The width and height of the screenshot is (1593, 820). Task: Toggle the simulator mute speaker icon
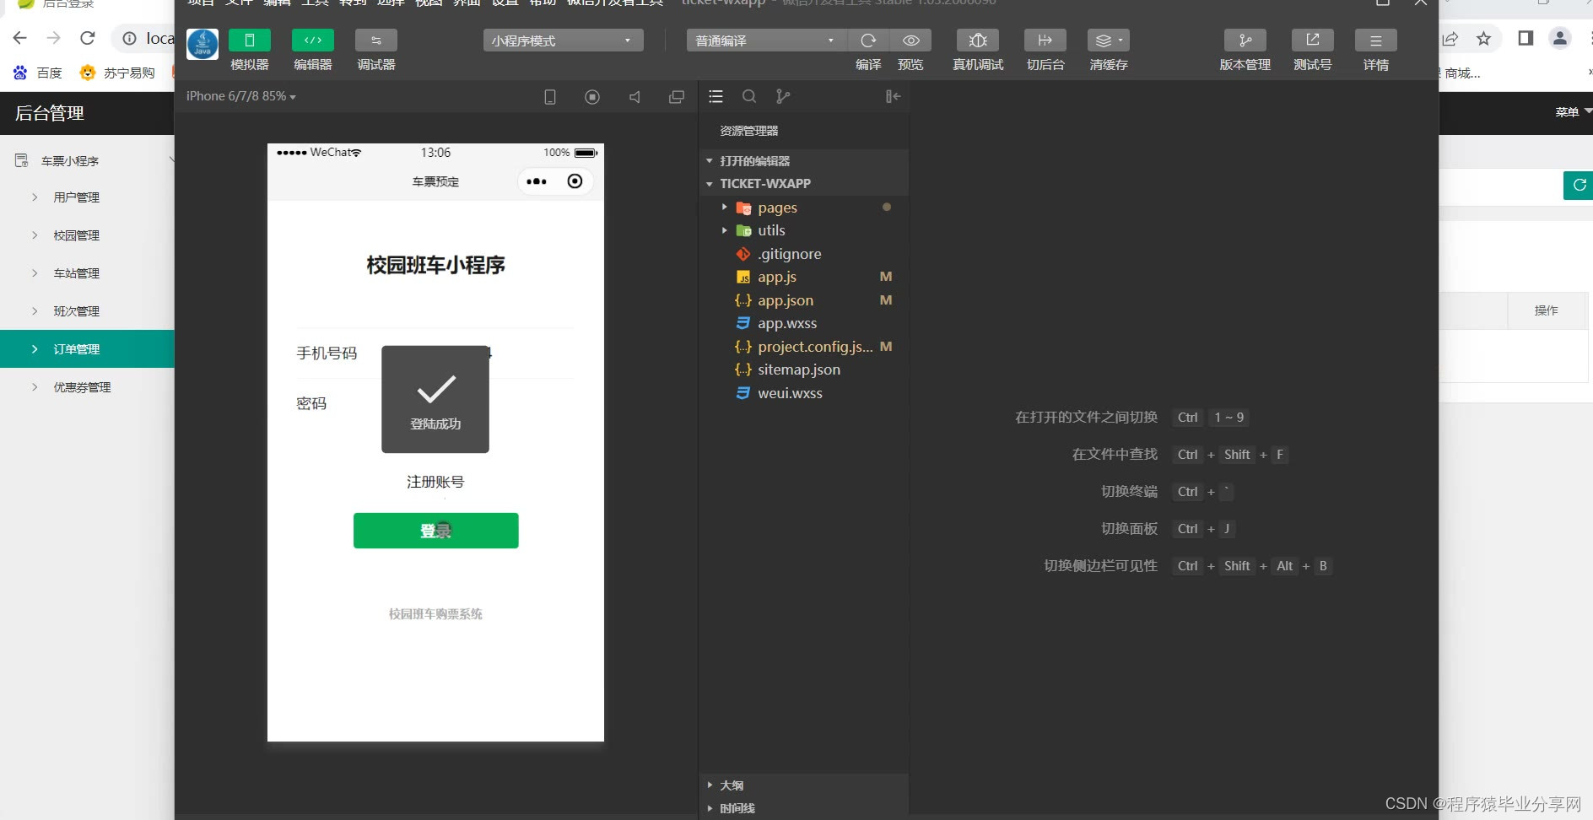[634, 97]
